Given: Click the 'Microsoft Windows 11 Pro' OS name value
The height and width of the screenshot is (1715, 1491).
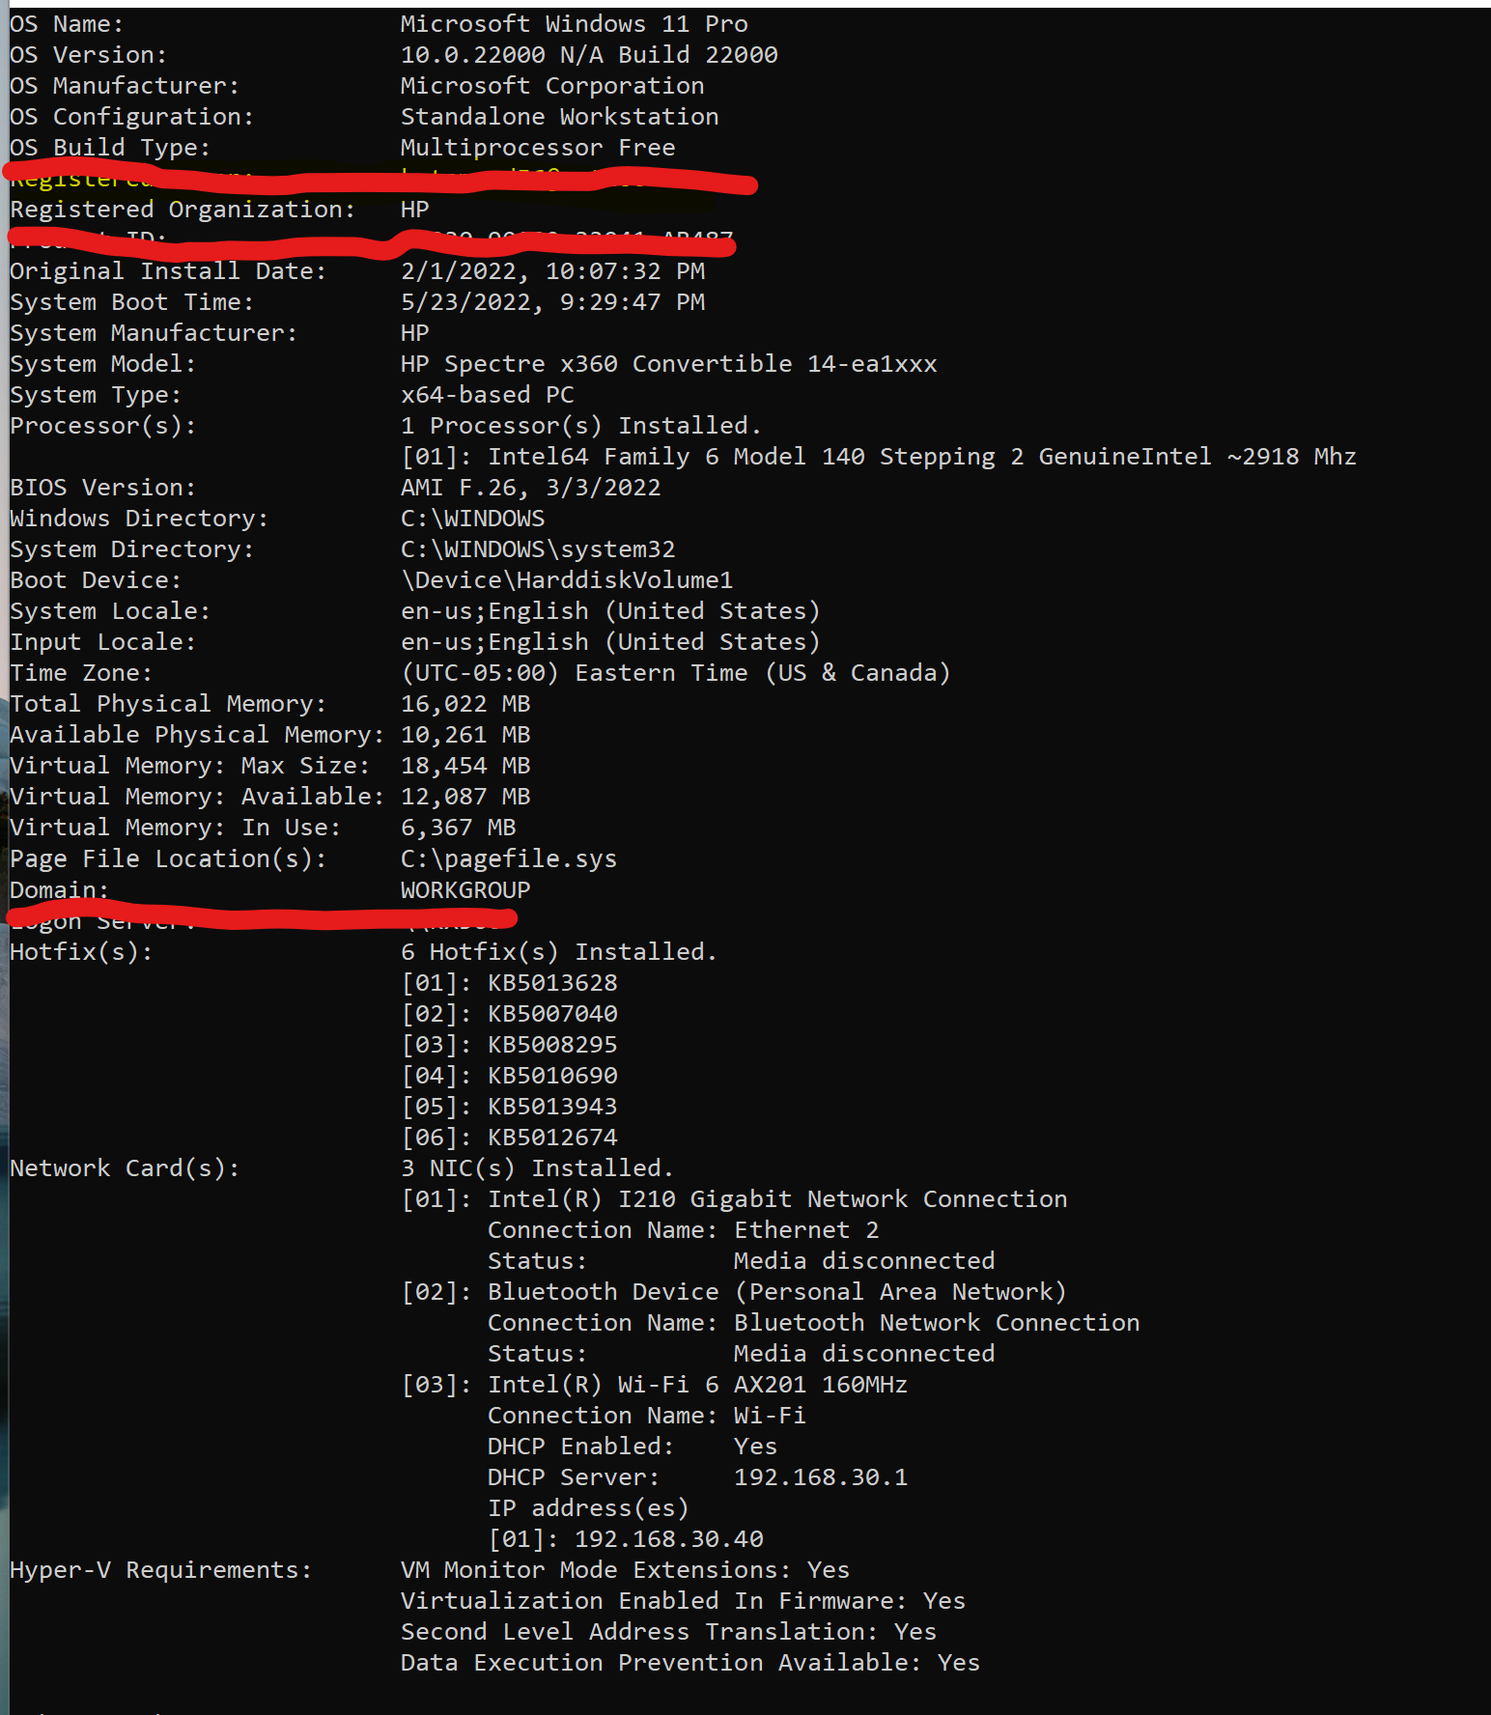Looking at the screenshot, I should tap(575, 24).
